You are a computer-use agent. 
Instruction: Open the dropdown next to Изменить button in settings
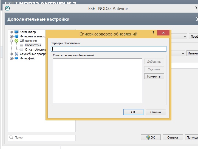pos(183,54)
